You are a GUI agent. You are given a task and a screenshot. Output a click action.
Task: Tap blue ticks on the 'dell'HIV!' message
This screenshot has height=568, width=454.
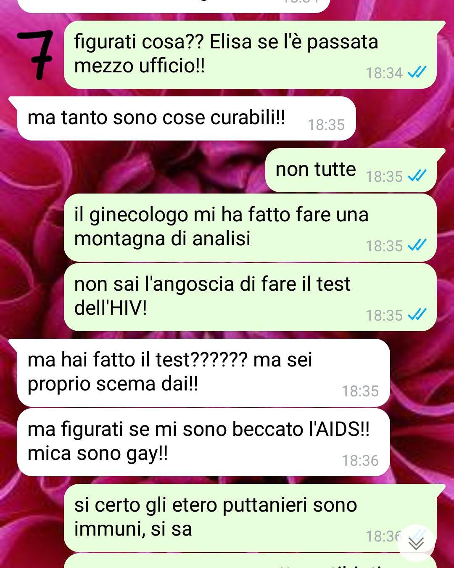point(417,315)
